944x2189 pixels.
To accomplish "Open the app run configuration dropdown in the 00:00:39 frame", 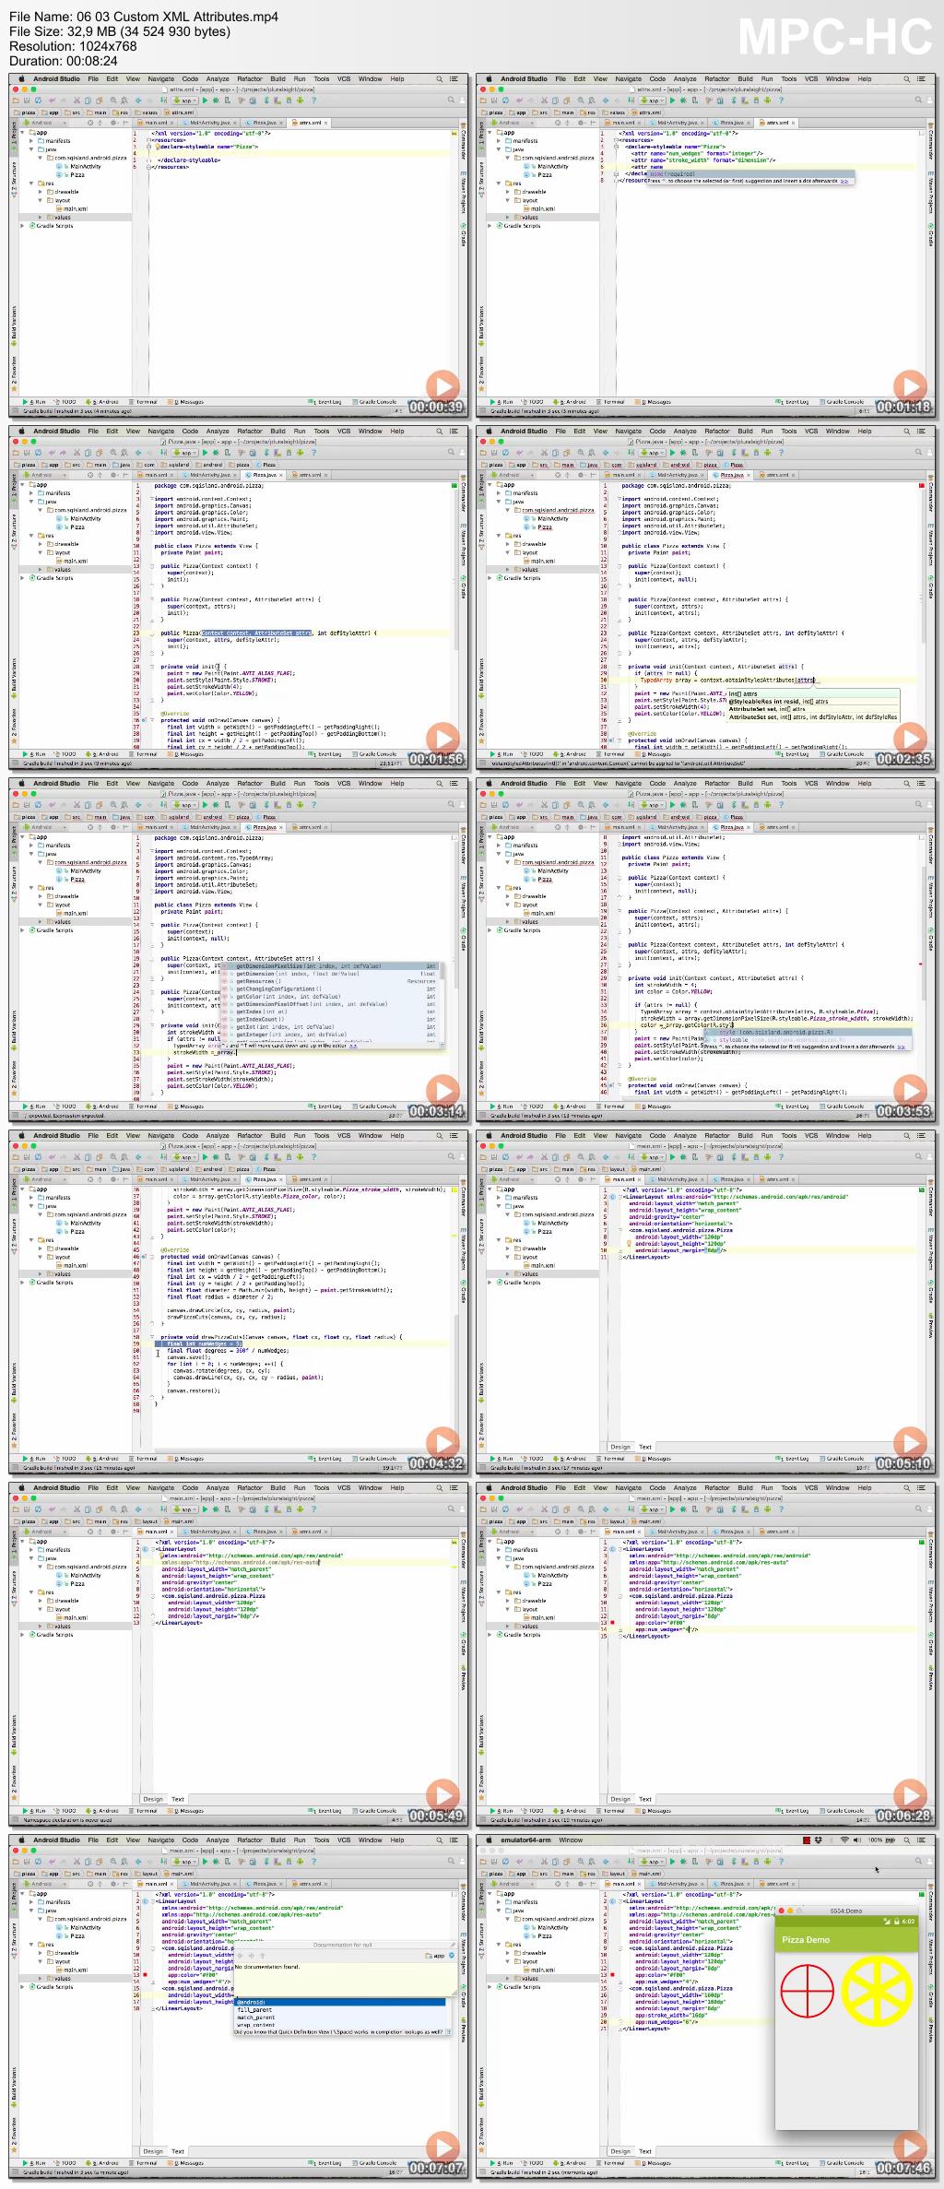I will click(x=186, y=101).
